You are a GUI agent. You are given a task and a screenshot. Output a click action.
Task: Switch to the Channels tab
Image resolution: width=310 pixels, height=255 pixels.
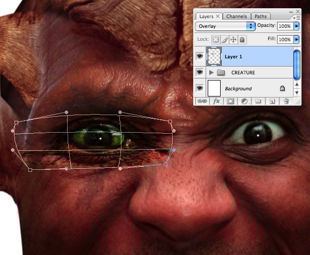tap(237, 17)
